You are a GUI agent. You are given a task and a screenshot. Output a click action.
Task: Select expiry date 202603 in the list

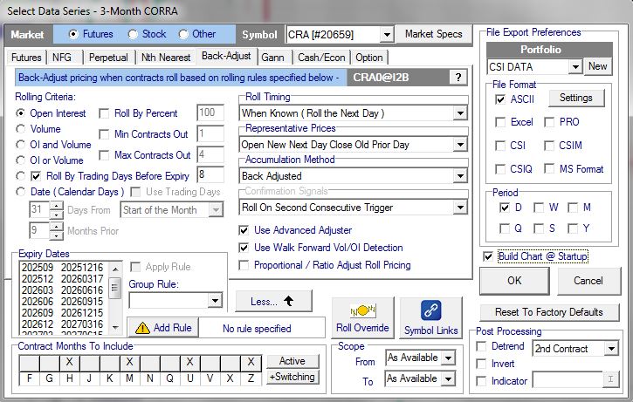tap(38, 289)
